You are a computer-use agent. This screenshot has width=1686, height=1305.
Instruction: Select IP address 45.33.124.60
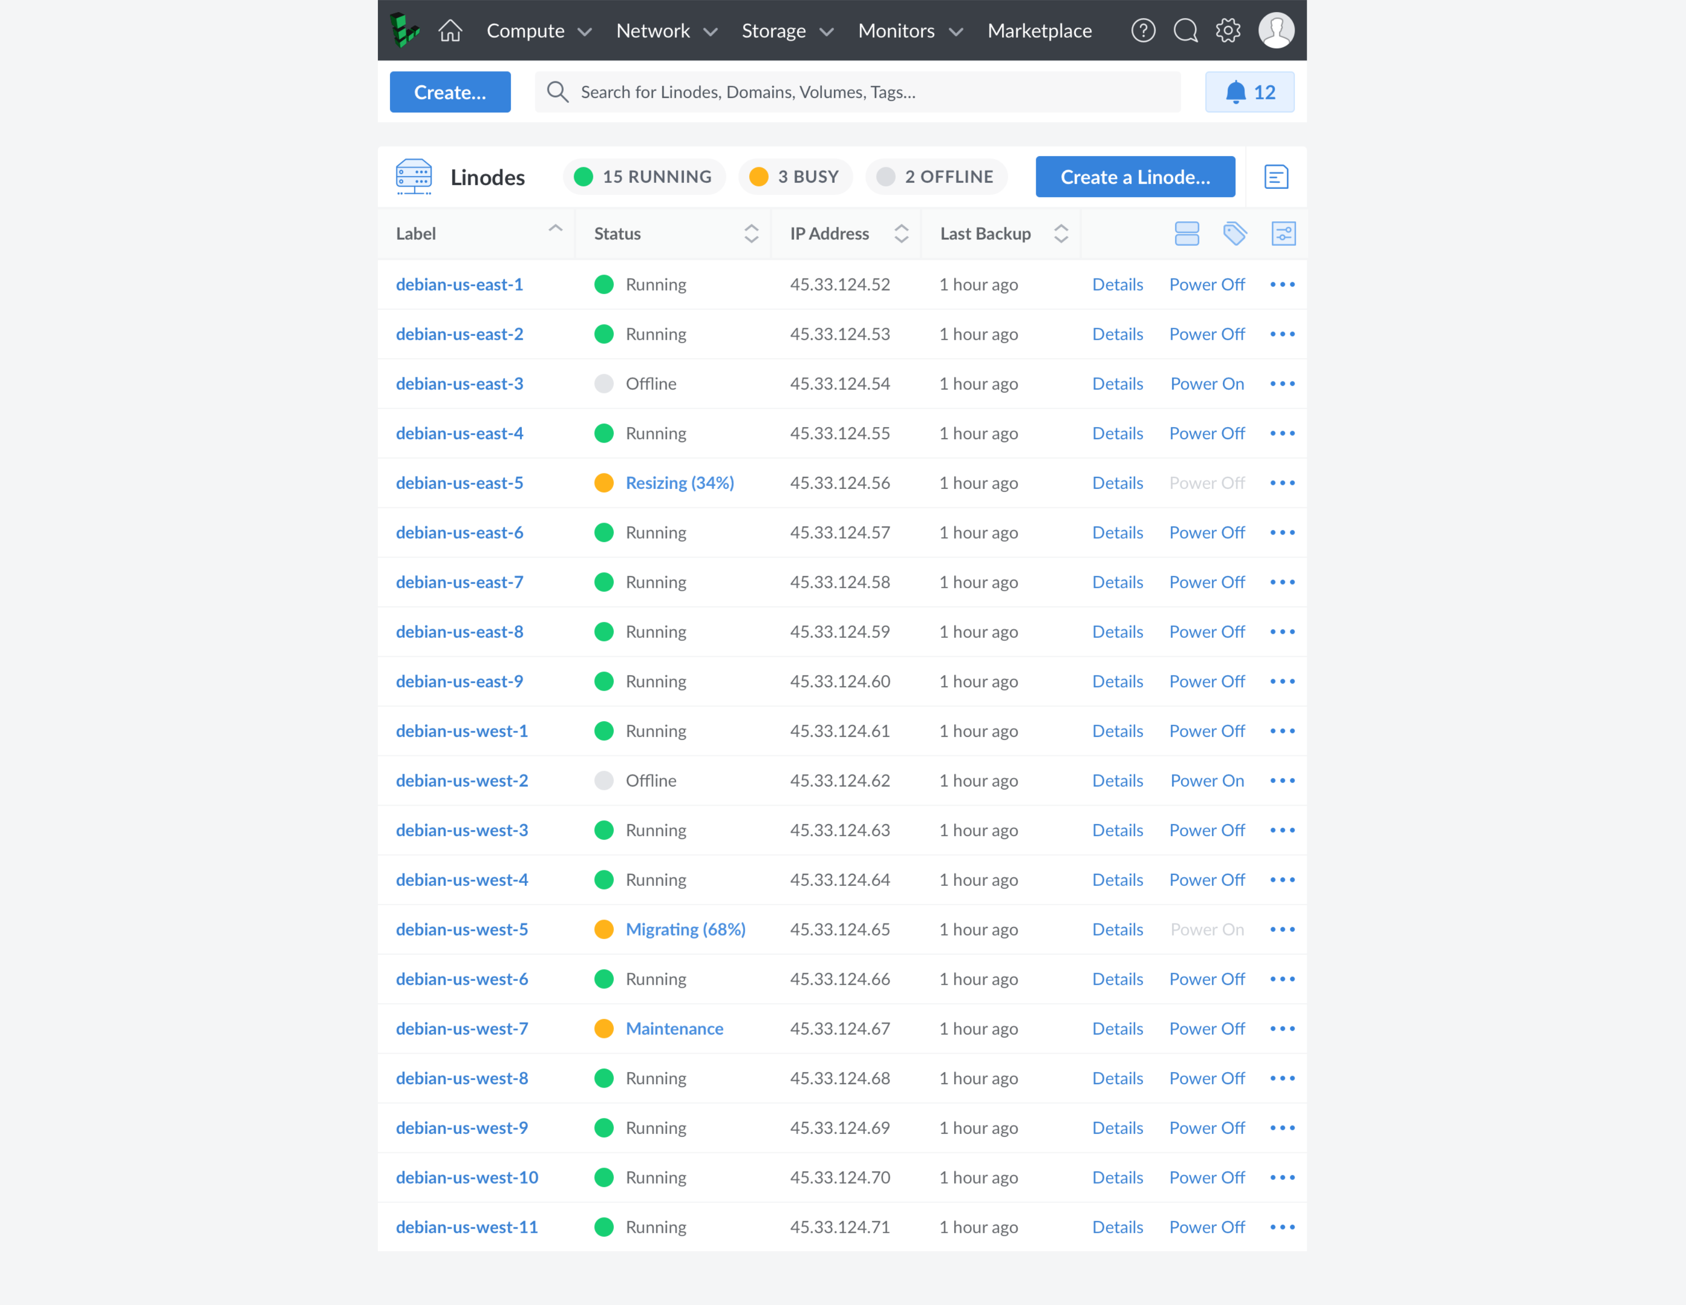pos(840,681)
